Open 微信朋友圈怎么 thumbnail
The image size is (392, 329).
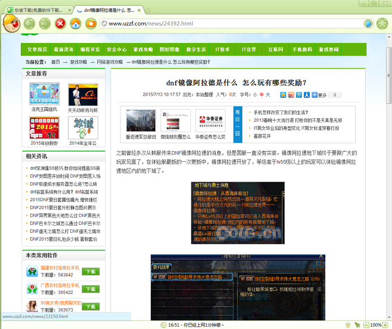(x=175, y=121)
